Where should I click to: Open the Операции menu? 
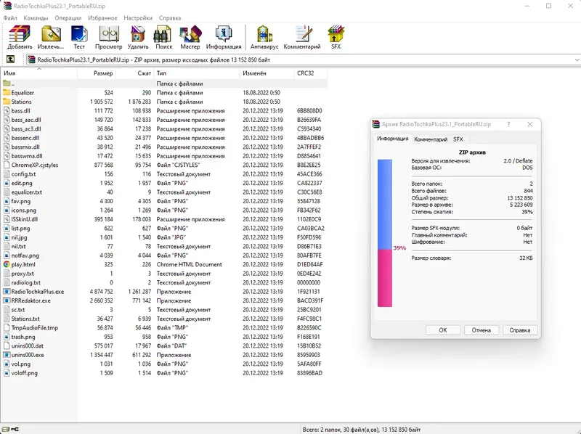pos(68,17)
